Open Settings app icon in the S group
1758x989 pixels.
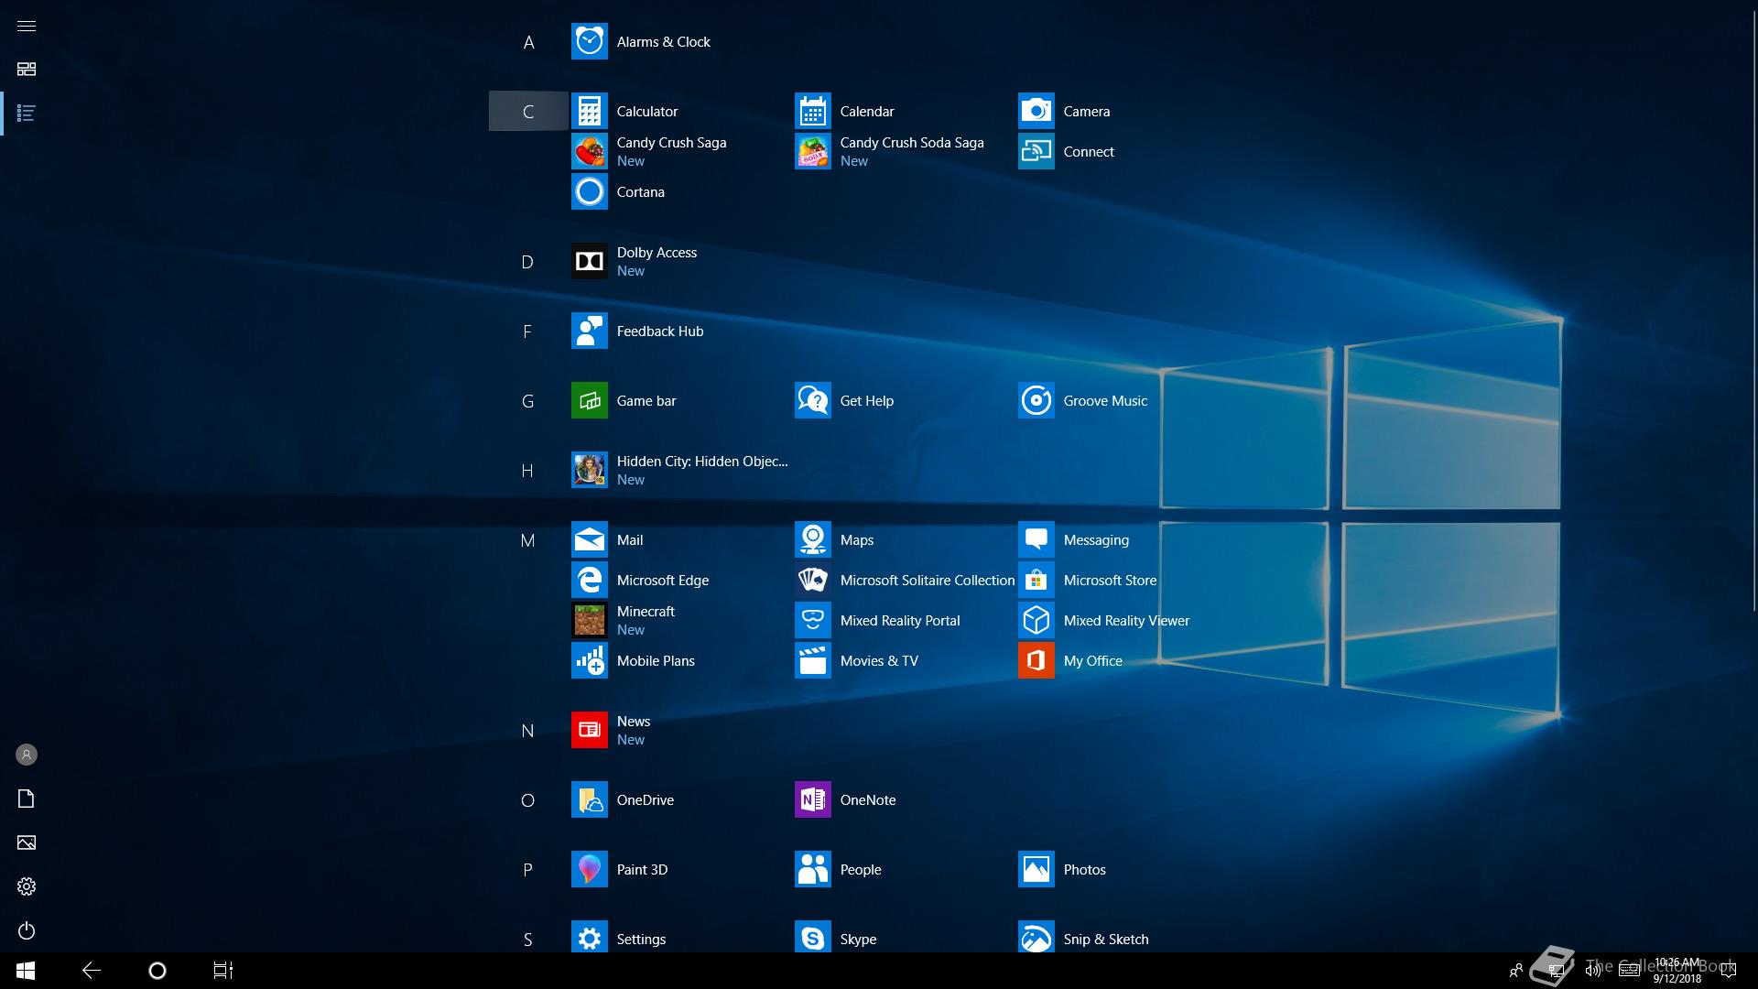589,939
